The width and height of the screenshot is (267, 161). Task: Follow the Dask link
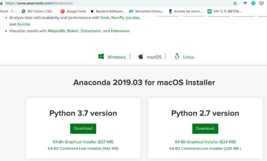click(x=105, y=18)
